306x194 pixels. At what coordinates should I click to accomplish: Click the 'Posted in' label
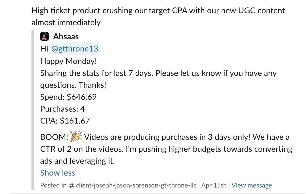[53, 185]
